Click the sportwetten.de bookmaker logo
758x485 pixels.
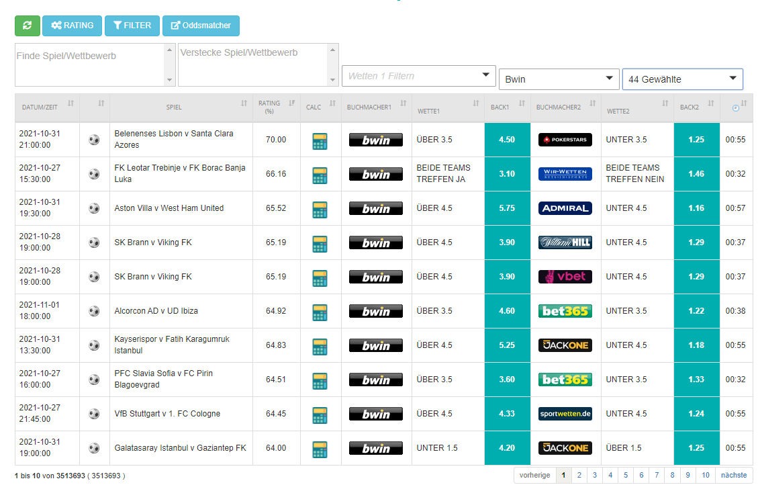tap(565, 414)
